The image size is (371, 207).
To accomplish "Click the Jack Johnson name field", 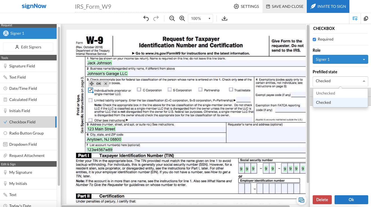I will click(x=99, y=63).
